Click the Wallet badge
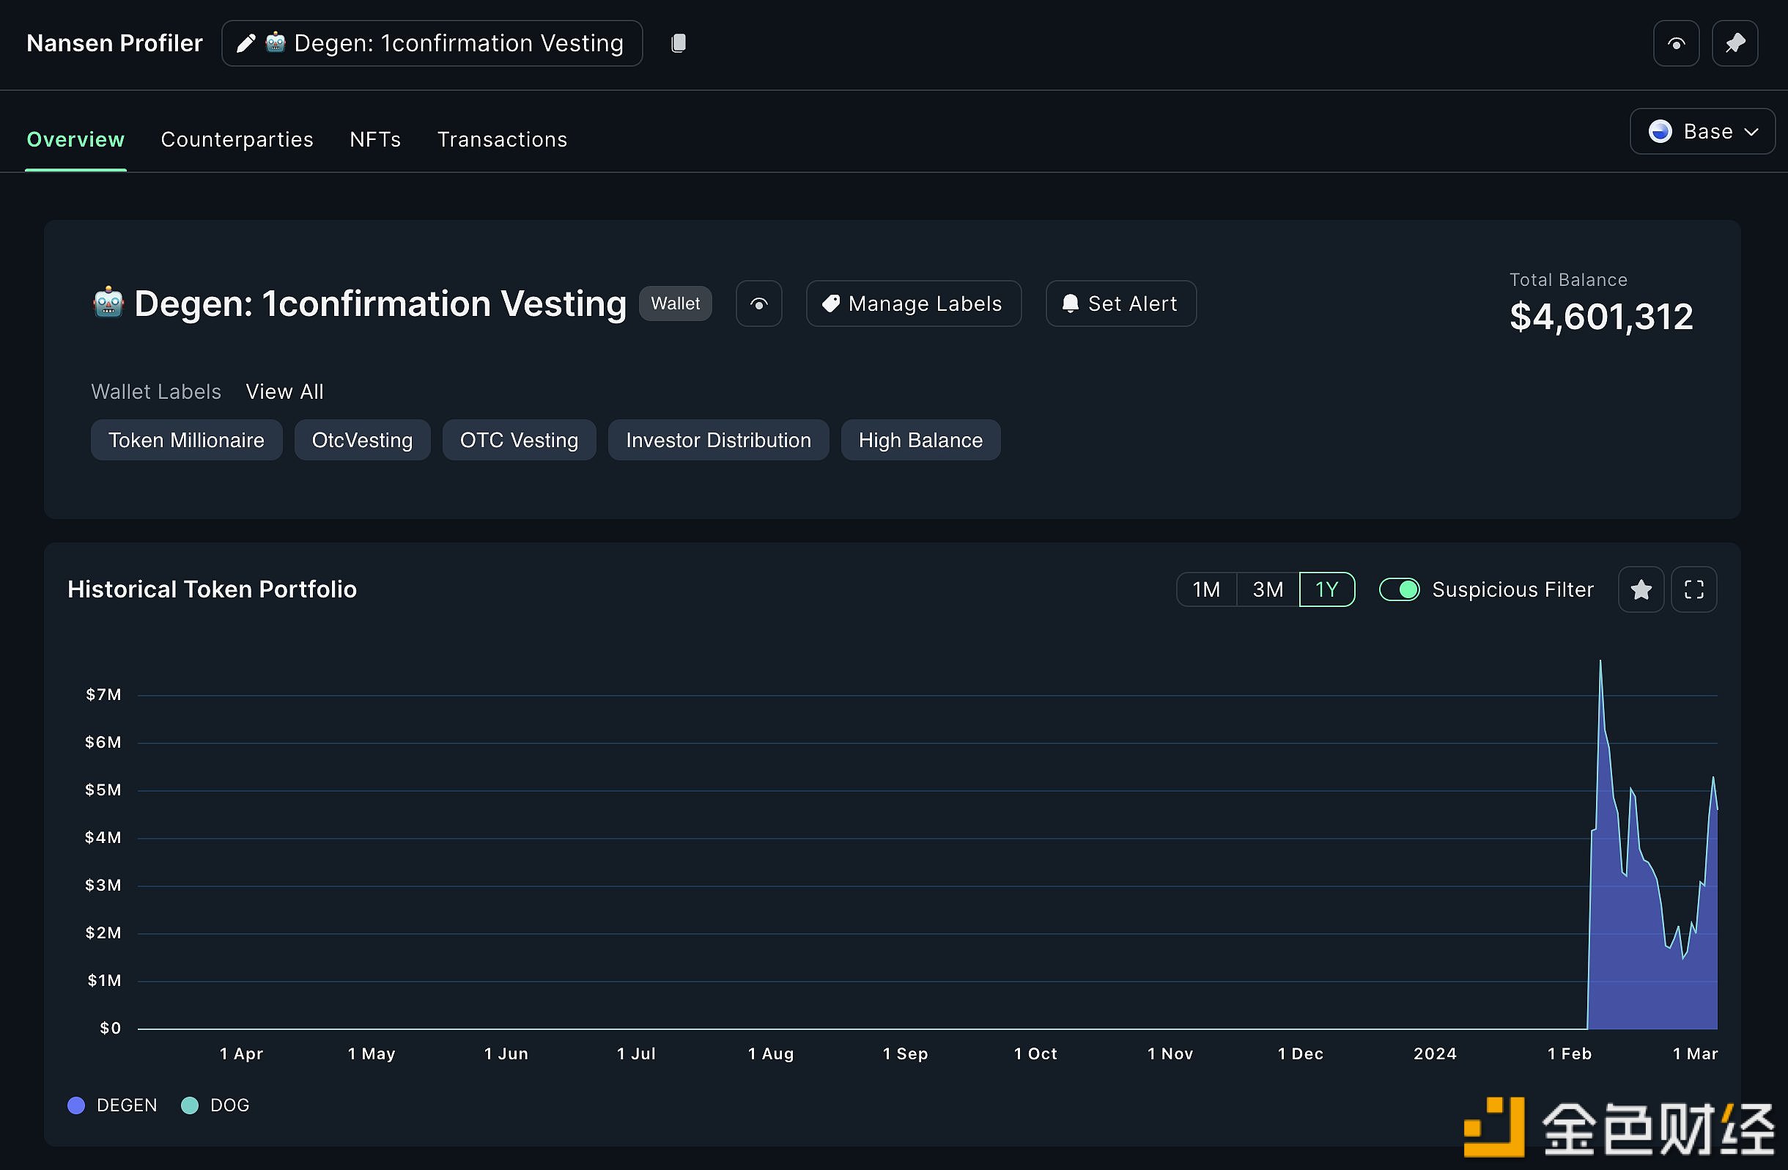Screen dimensions: 1788x1170 (676, 303)
